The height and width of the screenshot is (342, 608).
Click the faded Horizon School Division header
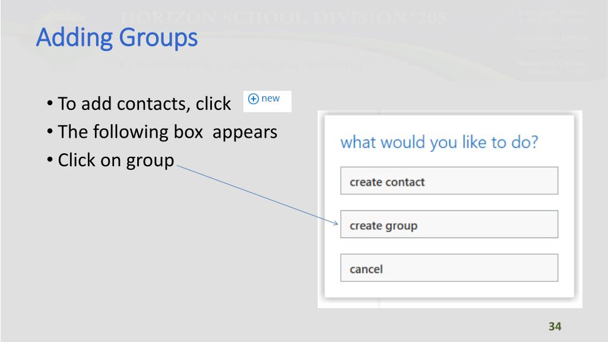(283, 18)
